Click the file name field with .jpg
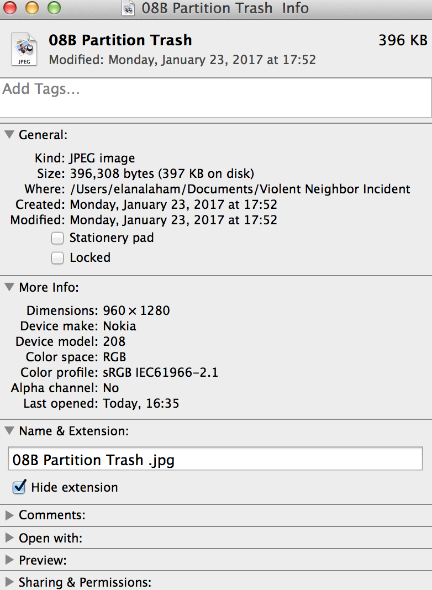The height and width of the screenshot is (590, 432). 215,459
